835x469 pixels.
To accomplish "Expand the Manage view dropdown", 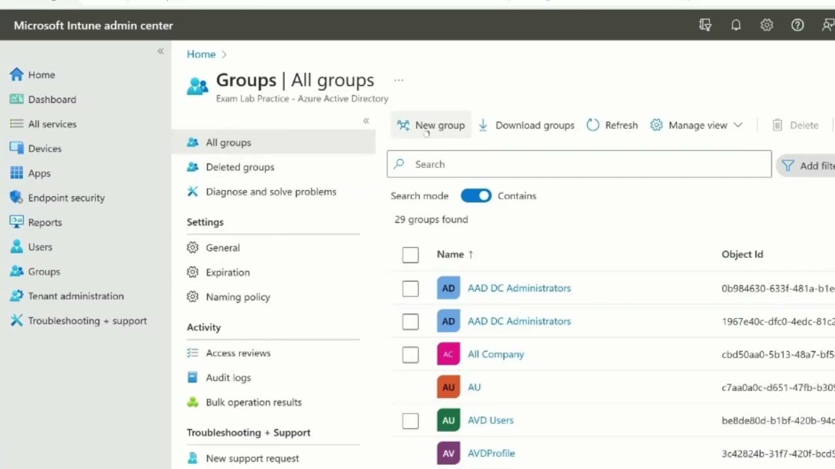I will coord(697,125).
